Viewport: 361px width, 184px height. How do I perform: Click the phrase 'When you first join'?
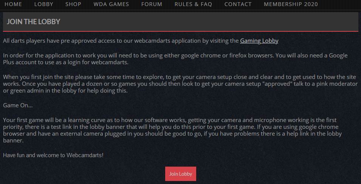[x=26, y=77]
